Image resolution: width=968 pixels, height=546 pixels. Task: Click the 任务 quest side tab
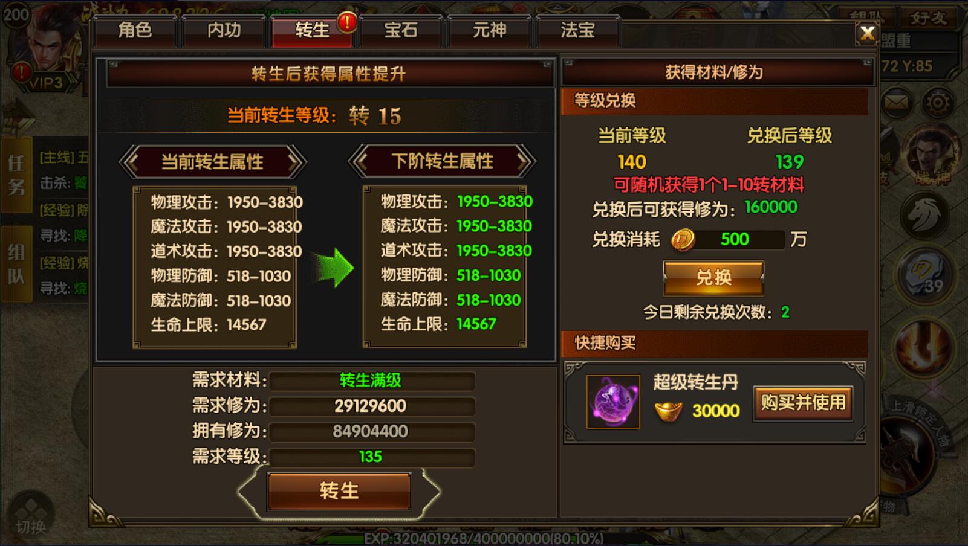pos(16,175)
